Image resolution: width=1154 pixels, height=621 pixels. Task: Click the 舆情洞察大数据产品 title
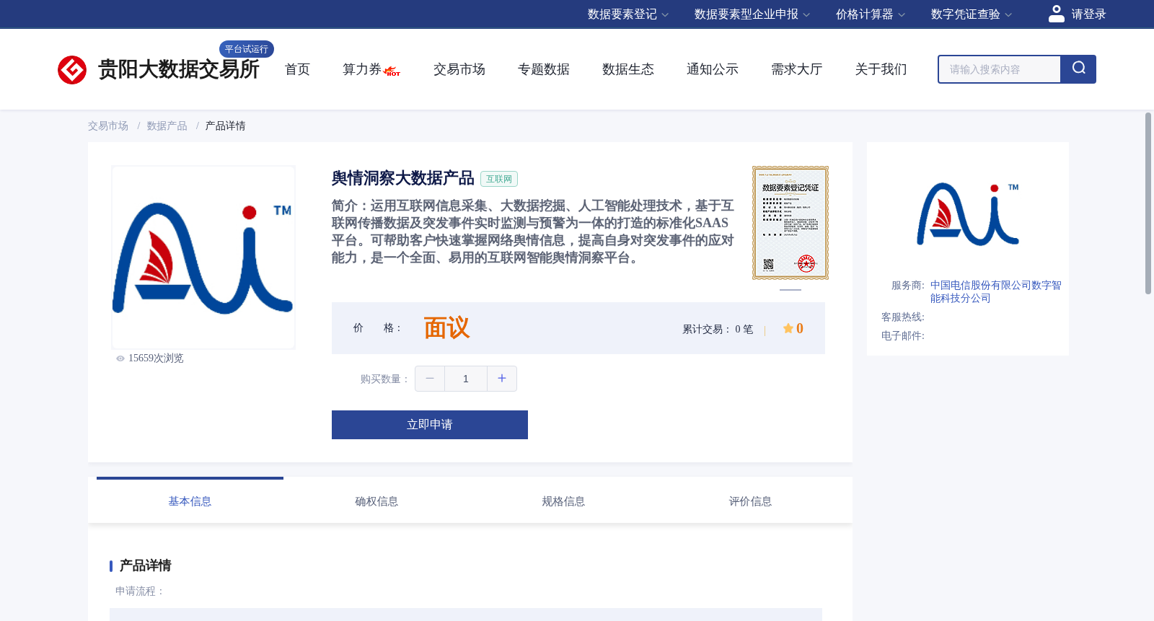tap(403, 178)
